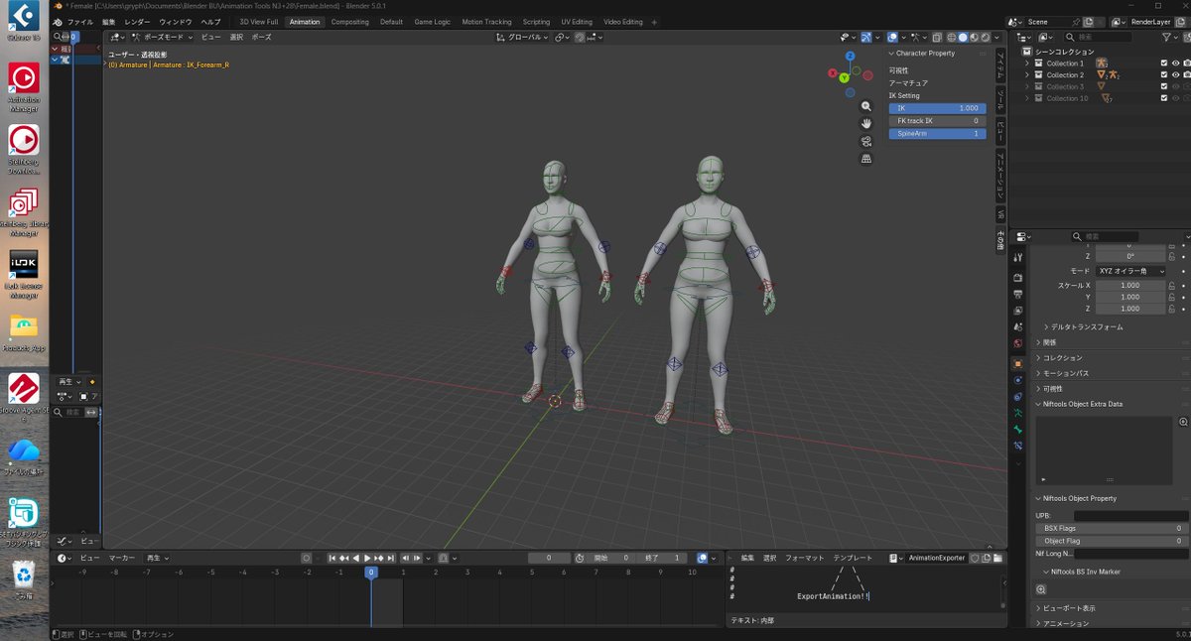The image size is (1191, 641).
Task: Expand the デルタトランスフォーム panel
Action: [x=1045, y=326]
